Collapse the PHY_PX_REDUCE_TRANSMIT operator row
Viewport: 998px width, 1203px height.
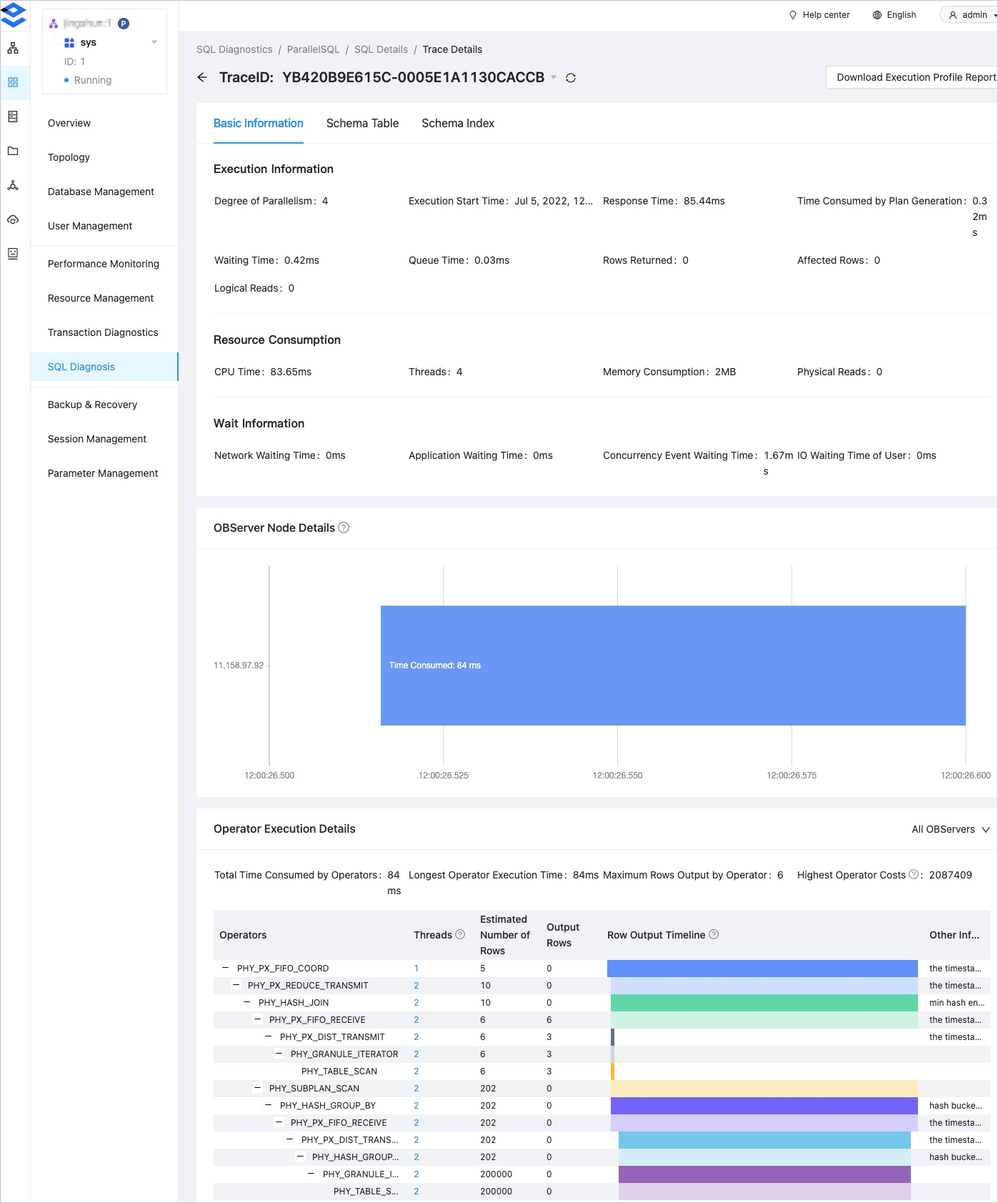point(236,985)
